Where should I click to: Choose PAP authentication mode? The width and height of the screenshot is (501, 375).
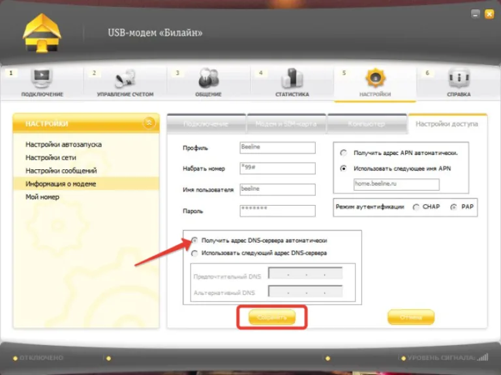pos(453,207)
